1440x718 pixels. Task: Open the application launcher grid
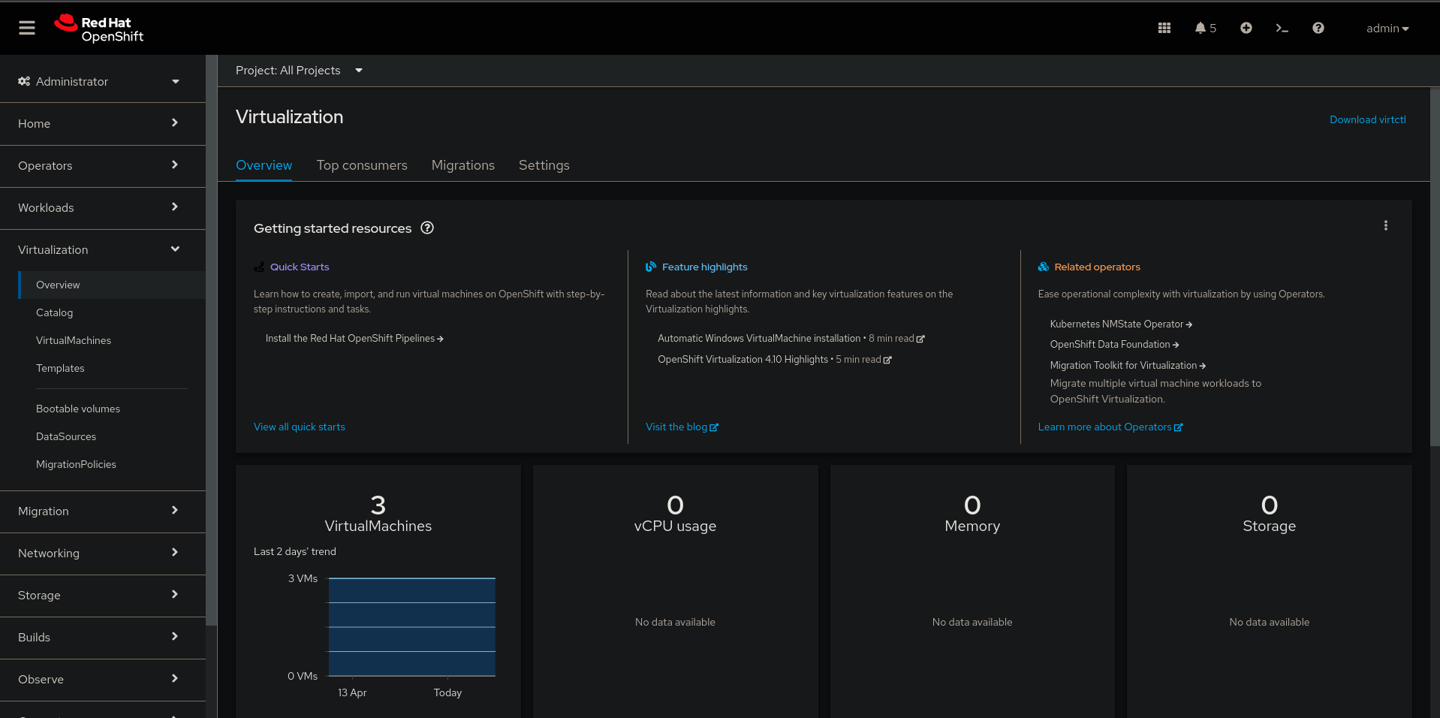coord(1164,28)
